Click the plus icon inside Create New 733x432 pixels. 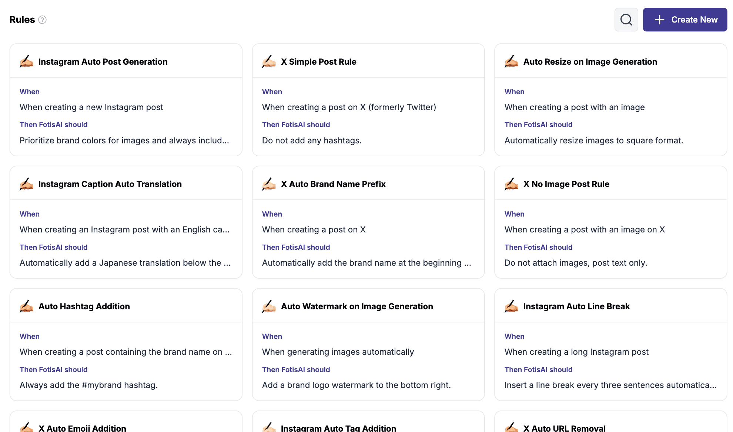(x=659, y=20)
